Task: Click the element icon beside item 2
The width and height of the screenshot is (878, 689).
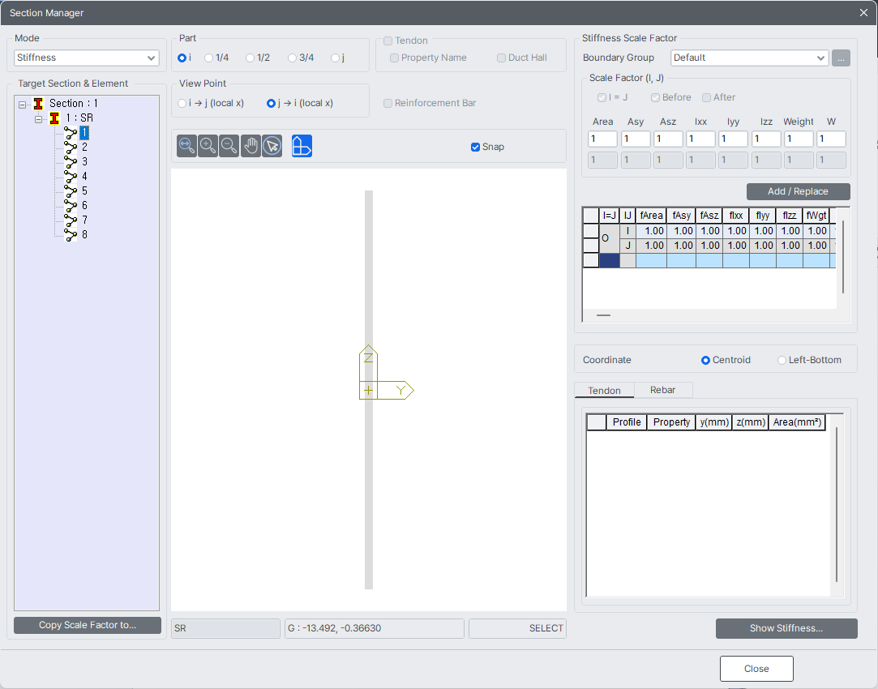Action: point(71,148)
